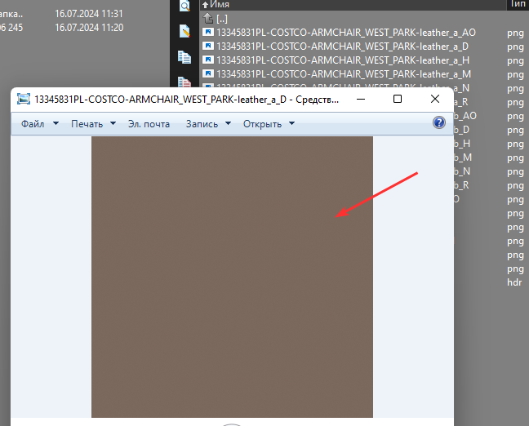Click the Photo Viewer title bar icon
The width and height of the screenshot is (529, 426).
[x=24, y=100]
